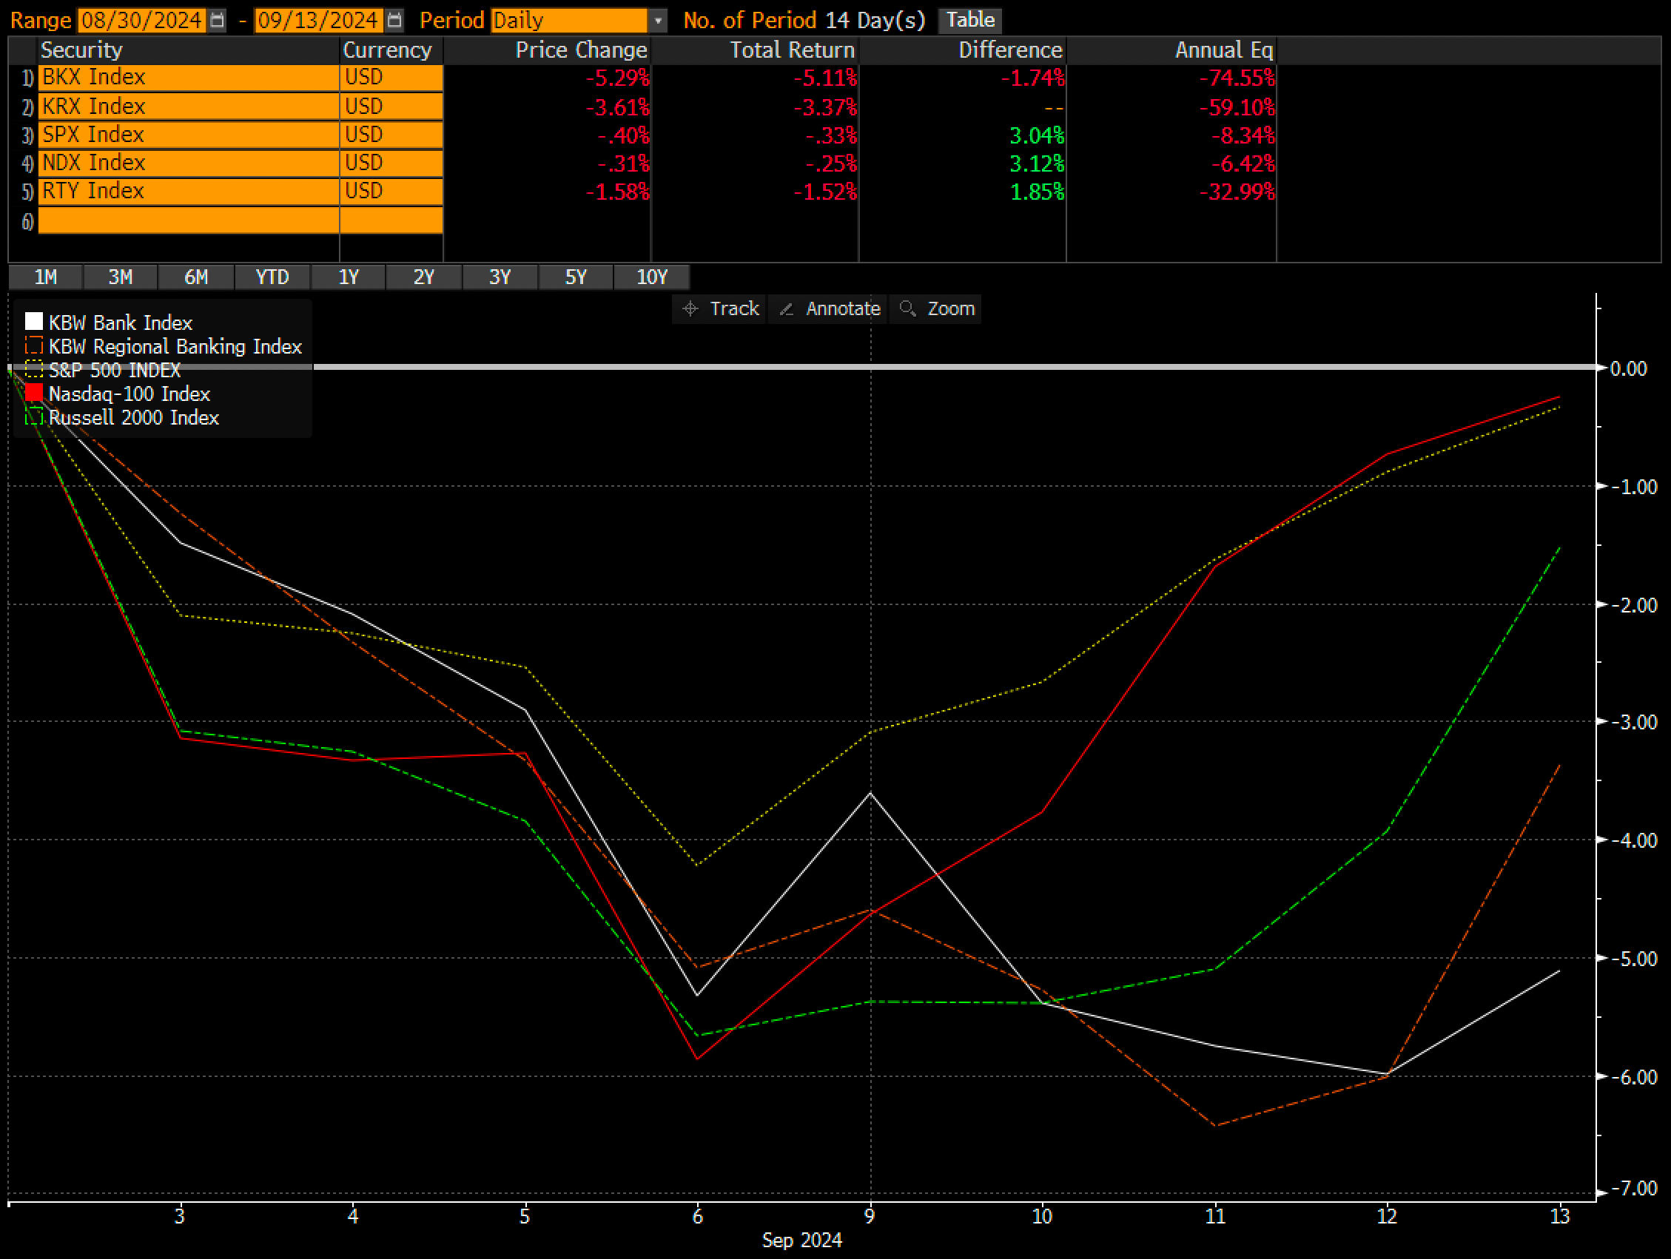Click the USD currency field for BKX Index
This screenshot has width=1671, height=1259.
(x=391, y=78)
